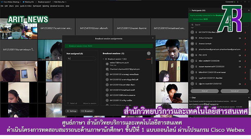Open the View menu
The height and width of the screenshot is (139, 251).
click(x=17, y=6)
